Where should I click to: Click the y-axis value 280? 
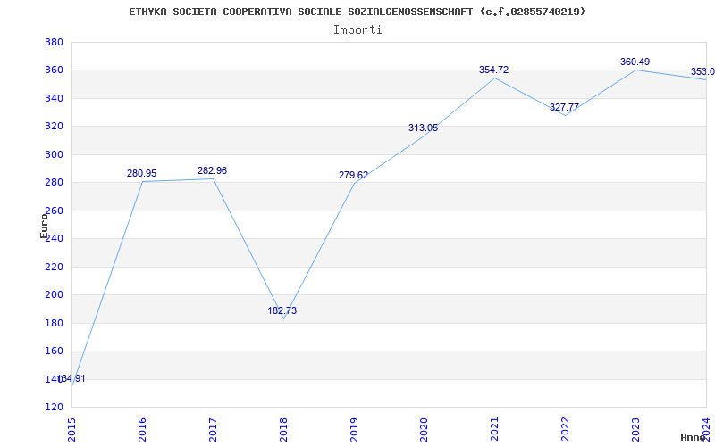pyautogui.click(x=54, y=183)
